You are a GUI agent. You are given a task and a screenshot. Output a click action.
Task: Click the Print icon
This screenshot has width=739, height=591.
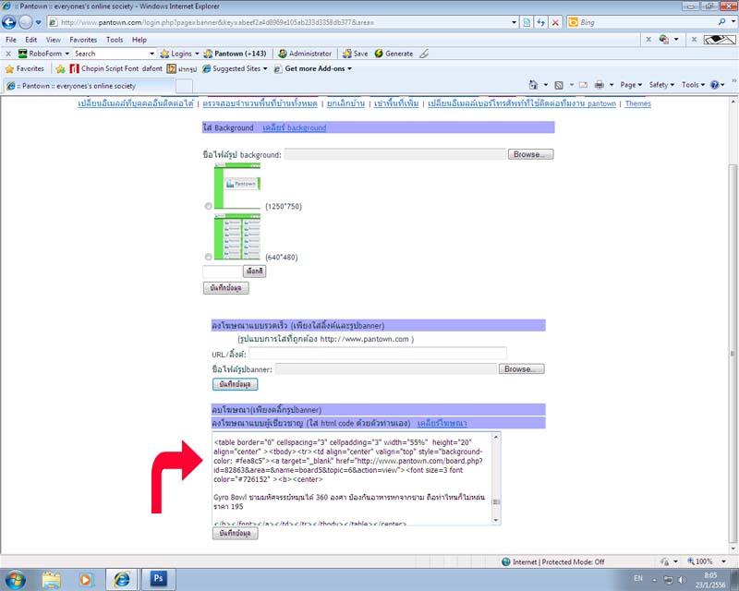(599, 85)
